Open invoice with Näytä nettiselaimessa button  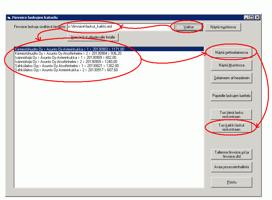(x=232, y=52)
